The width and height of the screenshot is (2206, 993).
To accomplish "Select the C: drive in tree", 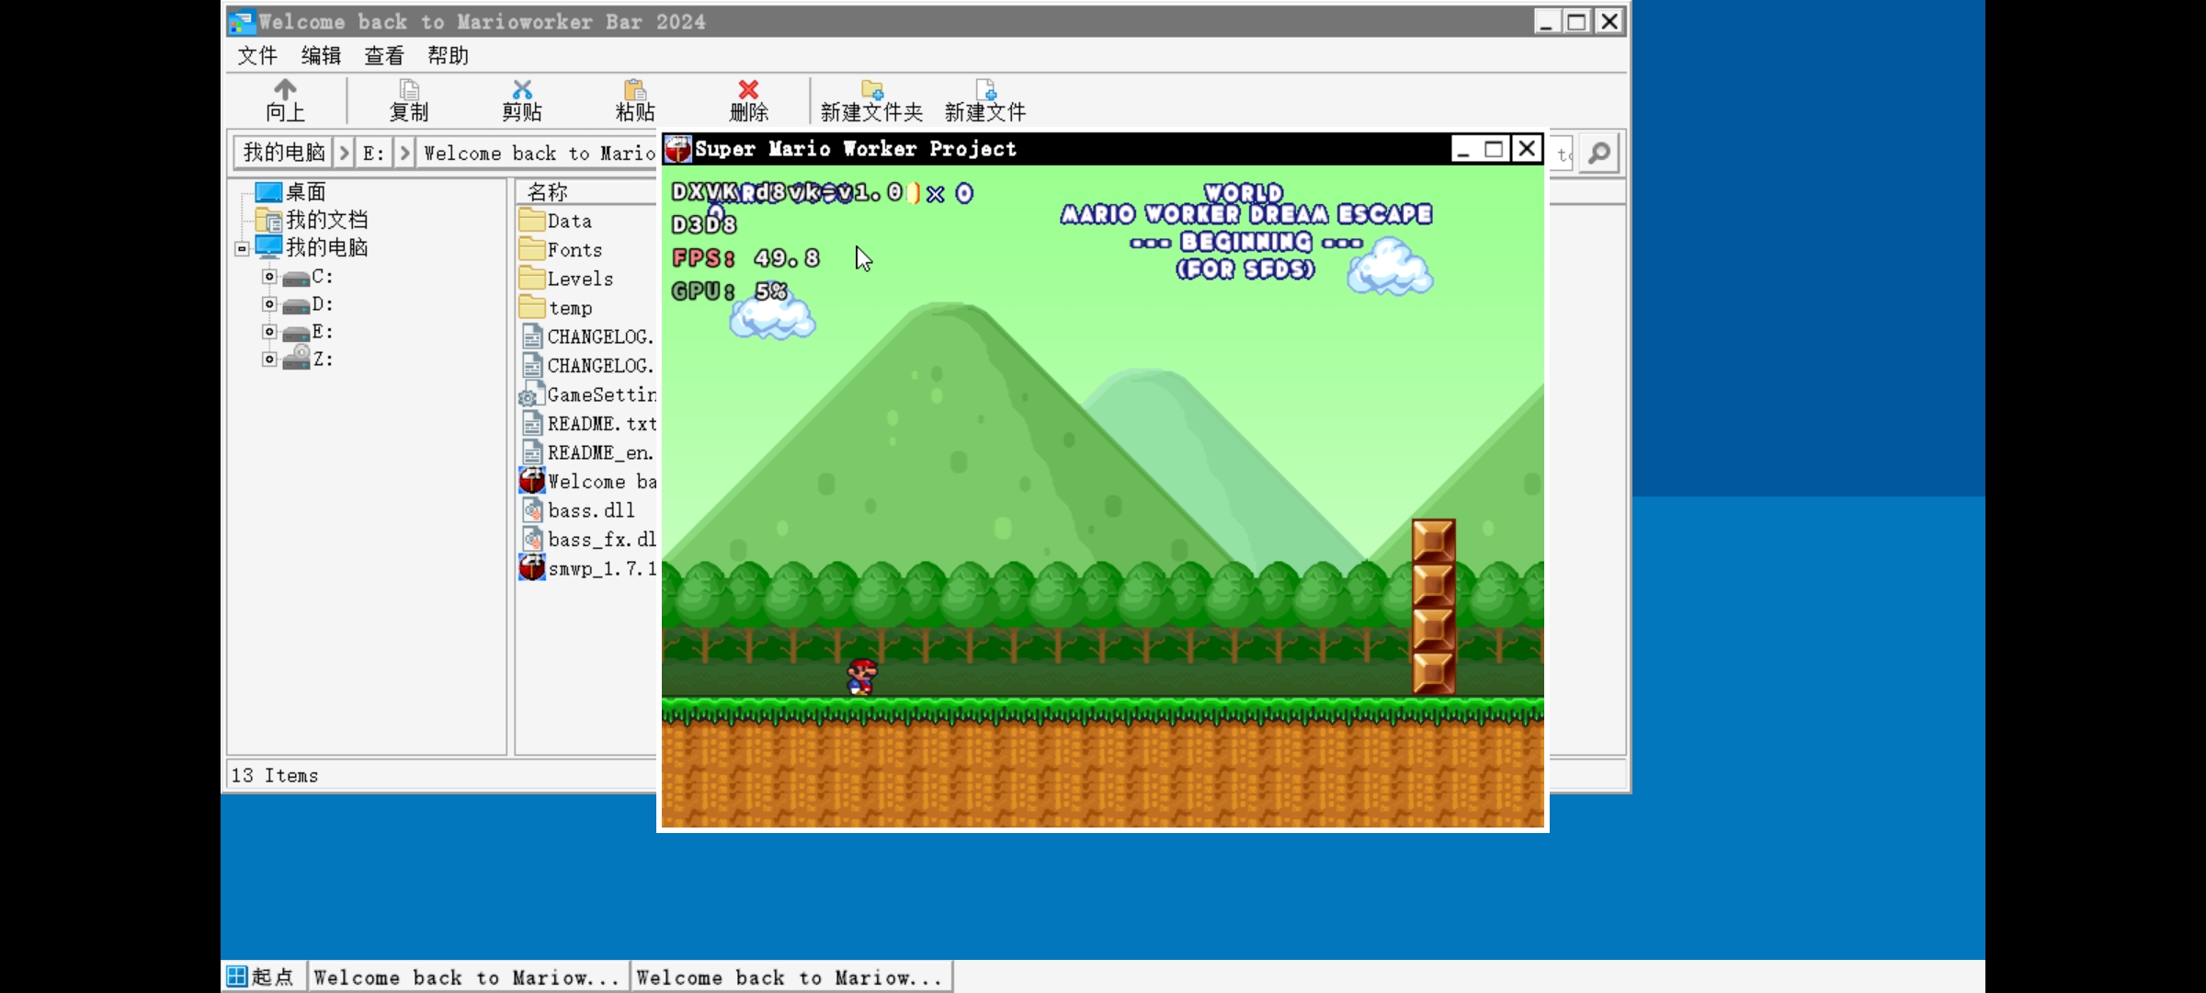I will (308, 276).
